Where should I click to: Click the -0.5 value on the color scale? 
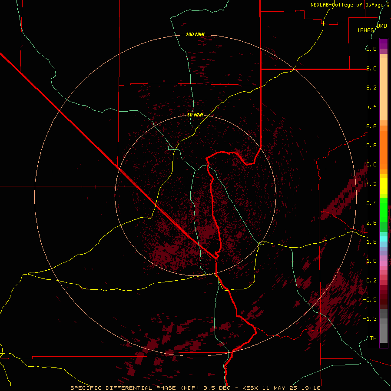tap(370, 300)
